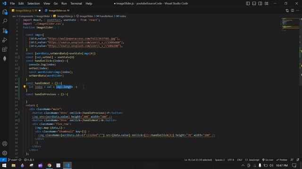Open the Accounts icon in activity bar
This screenshot has width=302, height=169.
5,144
